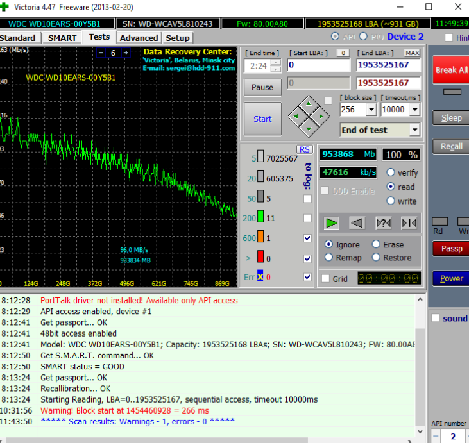Switch to the Advanced tab

[x=139, y=38]
